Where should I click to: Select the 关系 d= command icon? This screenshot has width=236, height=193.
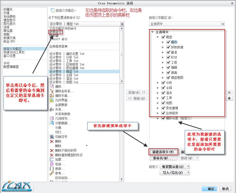point(52,109)
